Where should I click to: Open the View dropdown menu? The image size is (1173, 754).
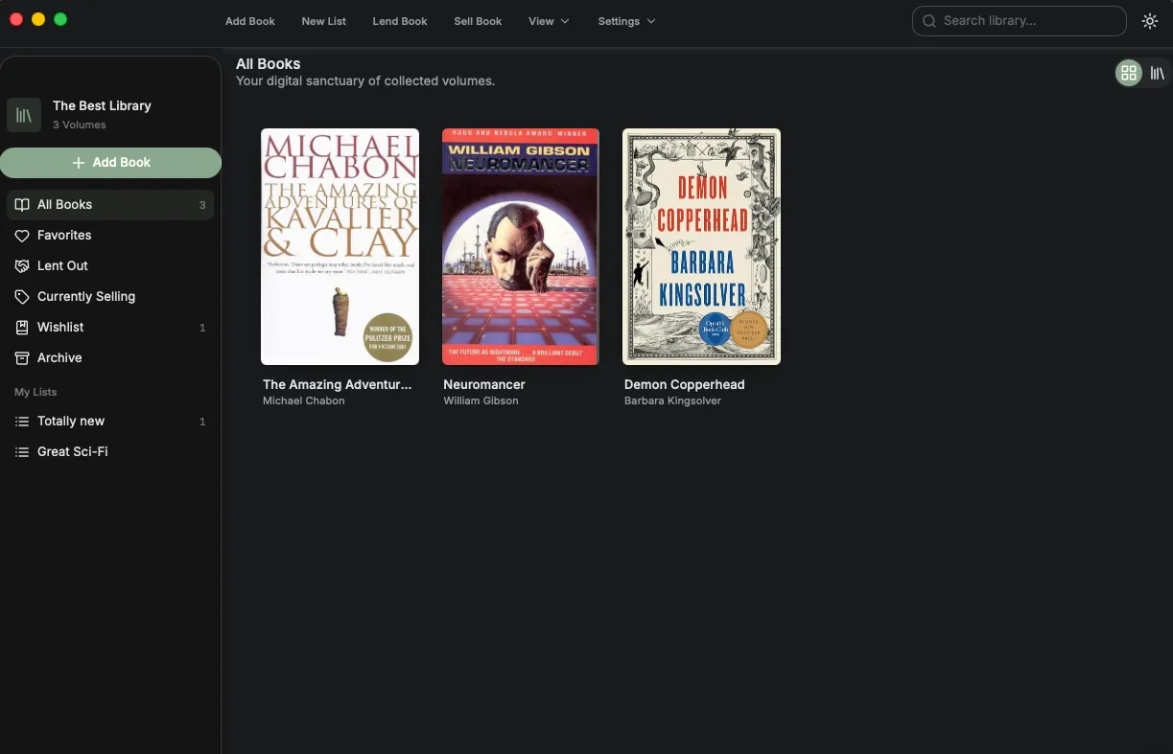549,21
